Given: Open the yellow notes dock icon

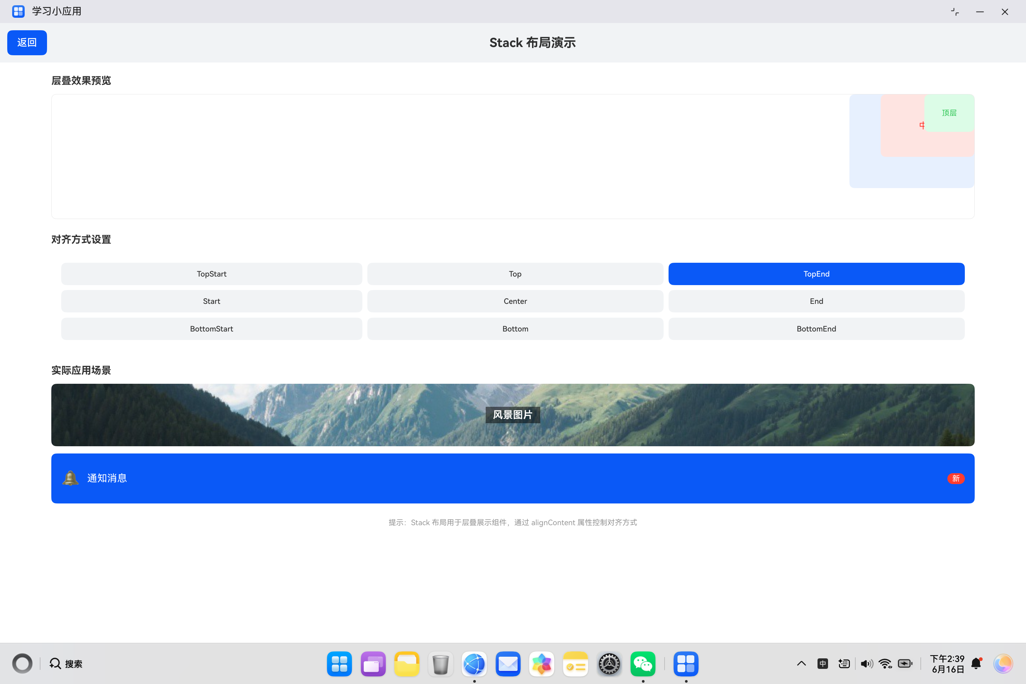Looking at the screenshot, I should (x=575, y=664).
